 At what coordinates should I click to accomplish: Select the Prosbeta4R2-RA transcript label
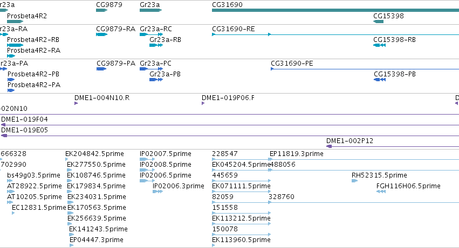pos(33,51)
